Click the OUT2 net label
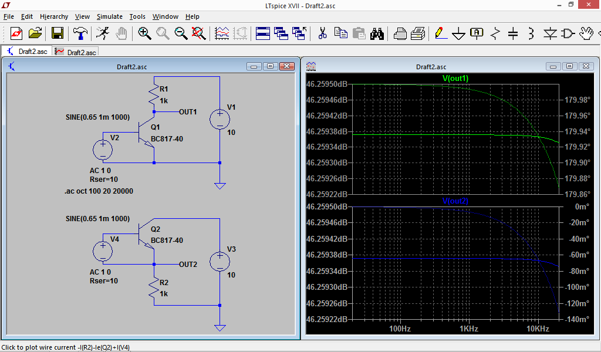The height and width of the screenshot is (352, 601). pos(188,264)
